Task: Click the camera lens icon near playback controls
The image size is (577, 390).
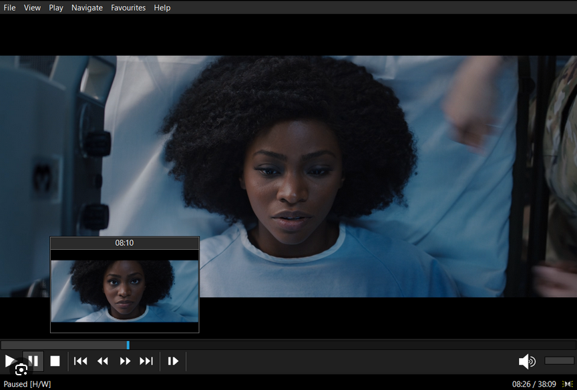Action: click(x=21, y=369)
